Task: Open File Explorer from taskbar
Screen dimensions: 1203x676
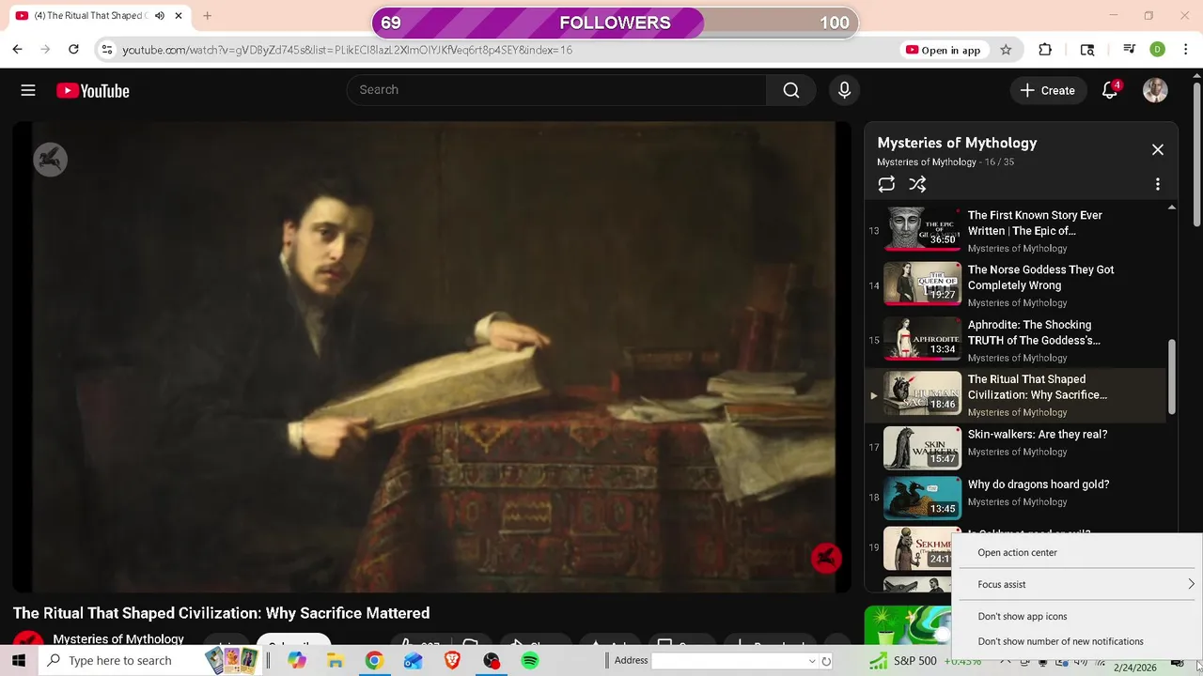Action: (x=336, y=661)
